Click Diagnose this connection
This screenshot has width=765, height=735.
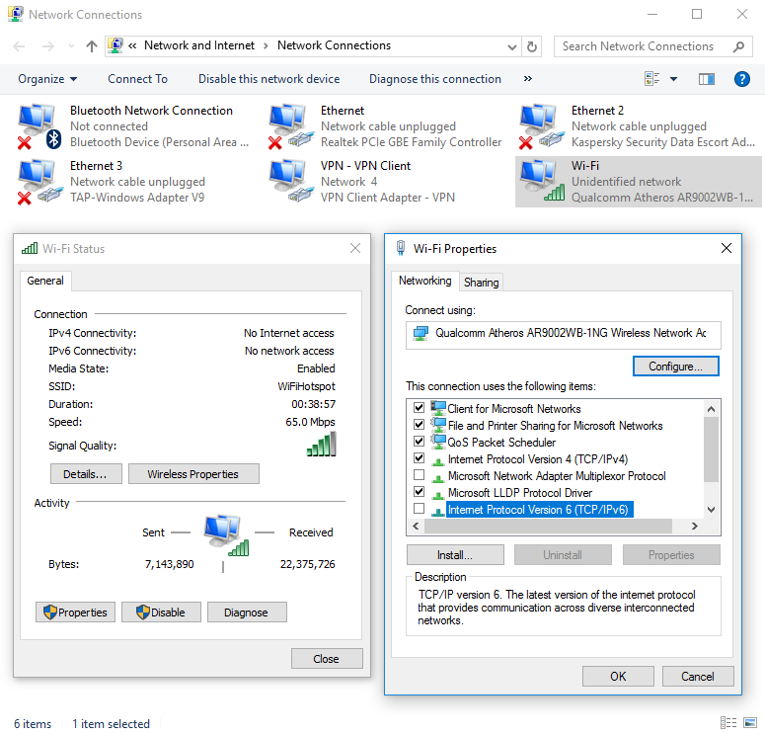435,79
